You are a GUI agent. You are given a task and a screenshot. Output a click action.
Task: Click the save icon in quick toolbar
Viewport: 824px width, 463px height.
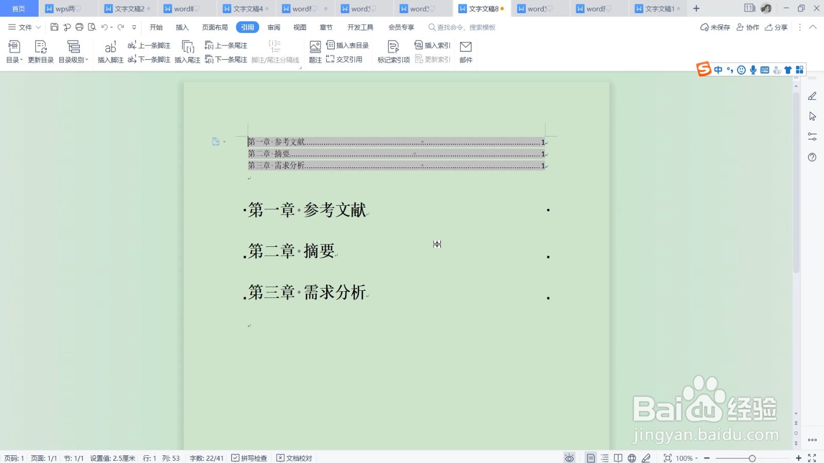point(54,27)
